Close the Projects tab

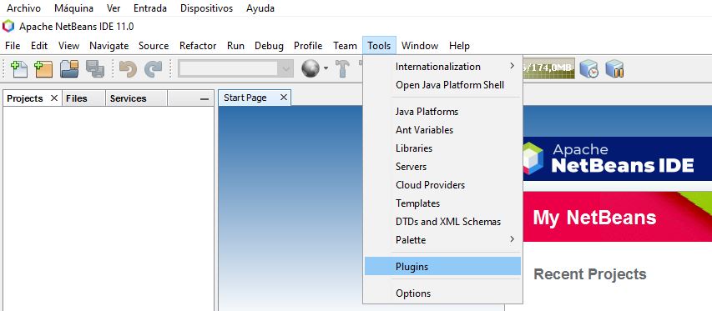[x=54, y=98]
